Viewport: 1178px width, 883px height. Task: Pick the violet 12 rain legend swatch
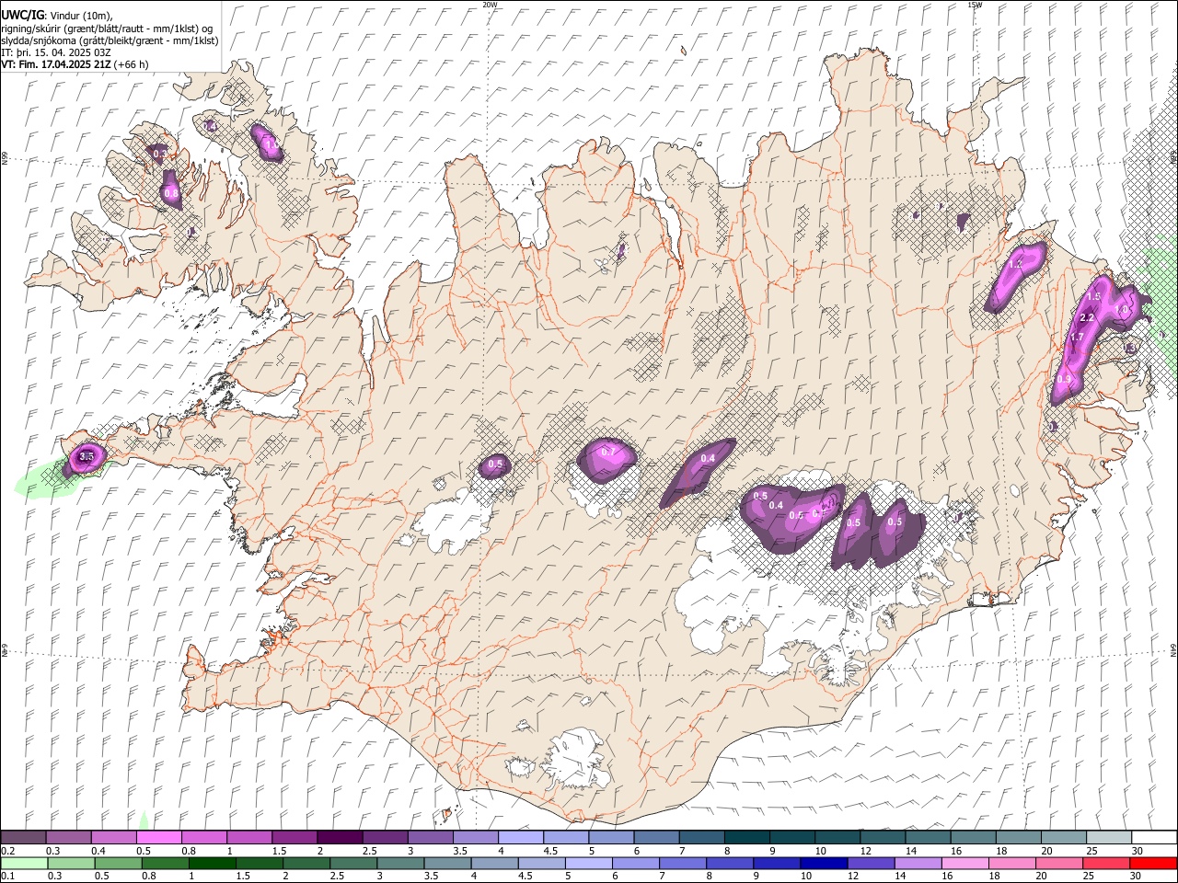[x=870, y=863]
